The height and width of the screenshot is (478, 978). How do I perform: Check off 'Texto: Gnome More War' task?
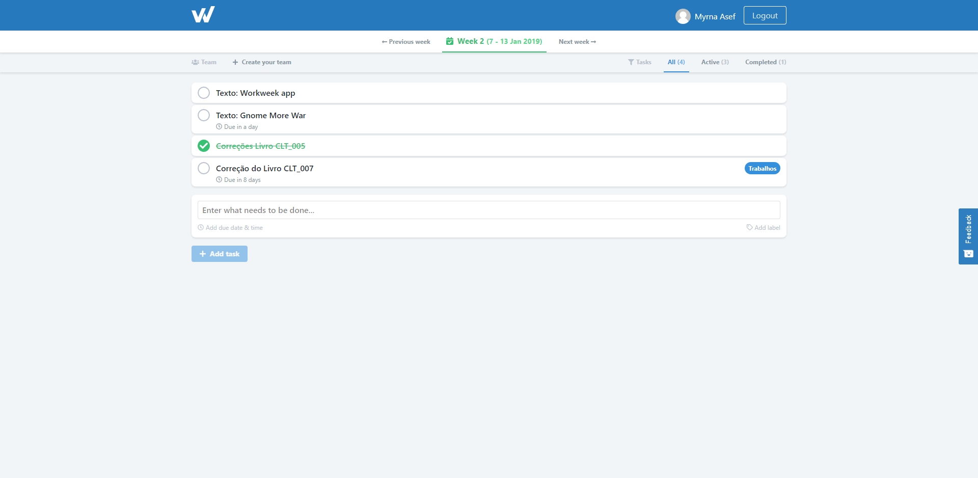[204, 115]
